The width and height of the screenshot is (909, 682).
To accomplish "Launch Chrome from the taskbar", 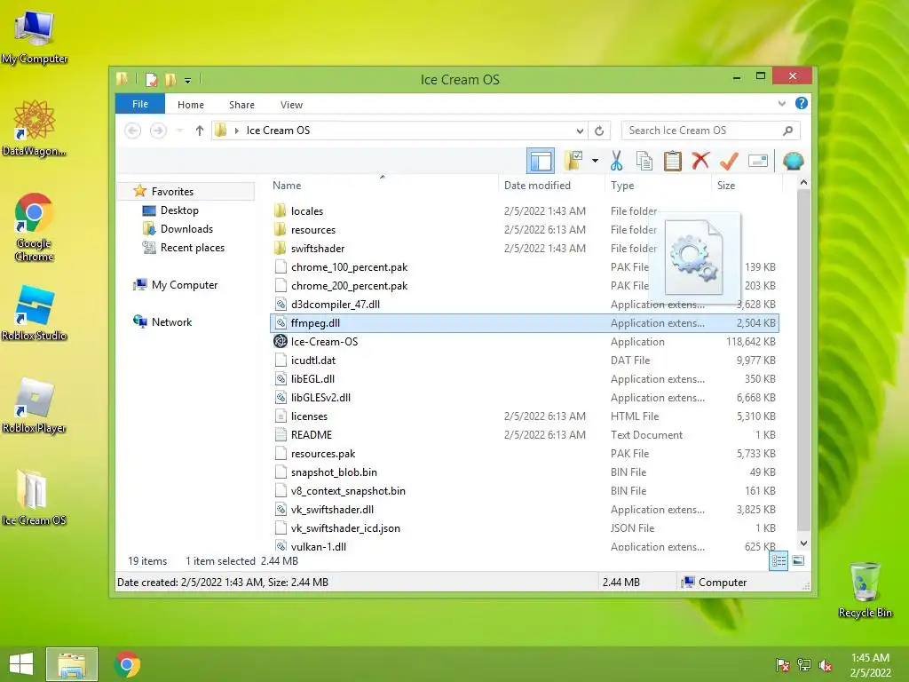I will 127,664.
